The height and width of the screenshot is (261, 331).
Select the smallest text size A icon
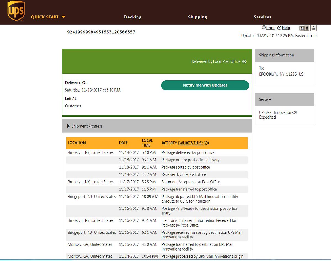pos(301,28)
